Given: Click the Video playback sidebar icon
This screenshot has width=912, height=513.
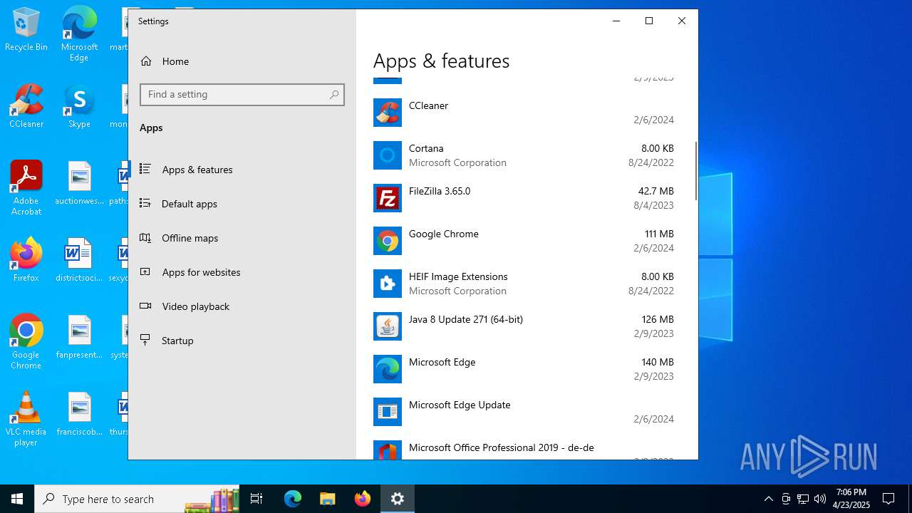Looking at the screenshot, I should (x=145, y=306).
